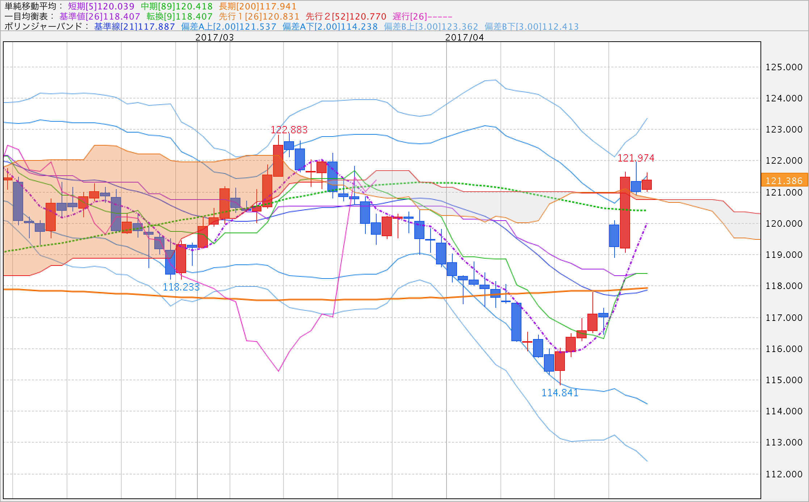This screenshot has height=502, width=809.
Task: Click the 中期[89]120.418 moving average legend
Action: (x=177, y=6)
